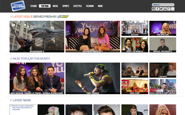This screenshot has width=185, height=115.
Task: Open the Wilfred video thumbnail
Action: click(135, 70)
